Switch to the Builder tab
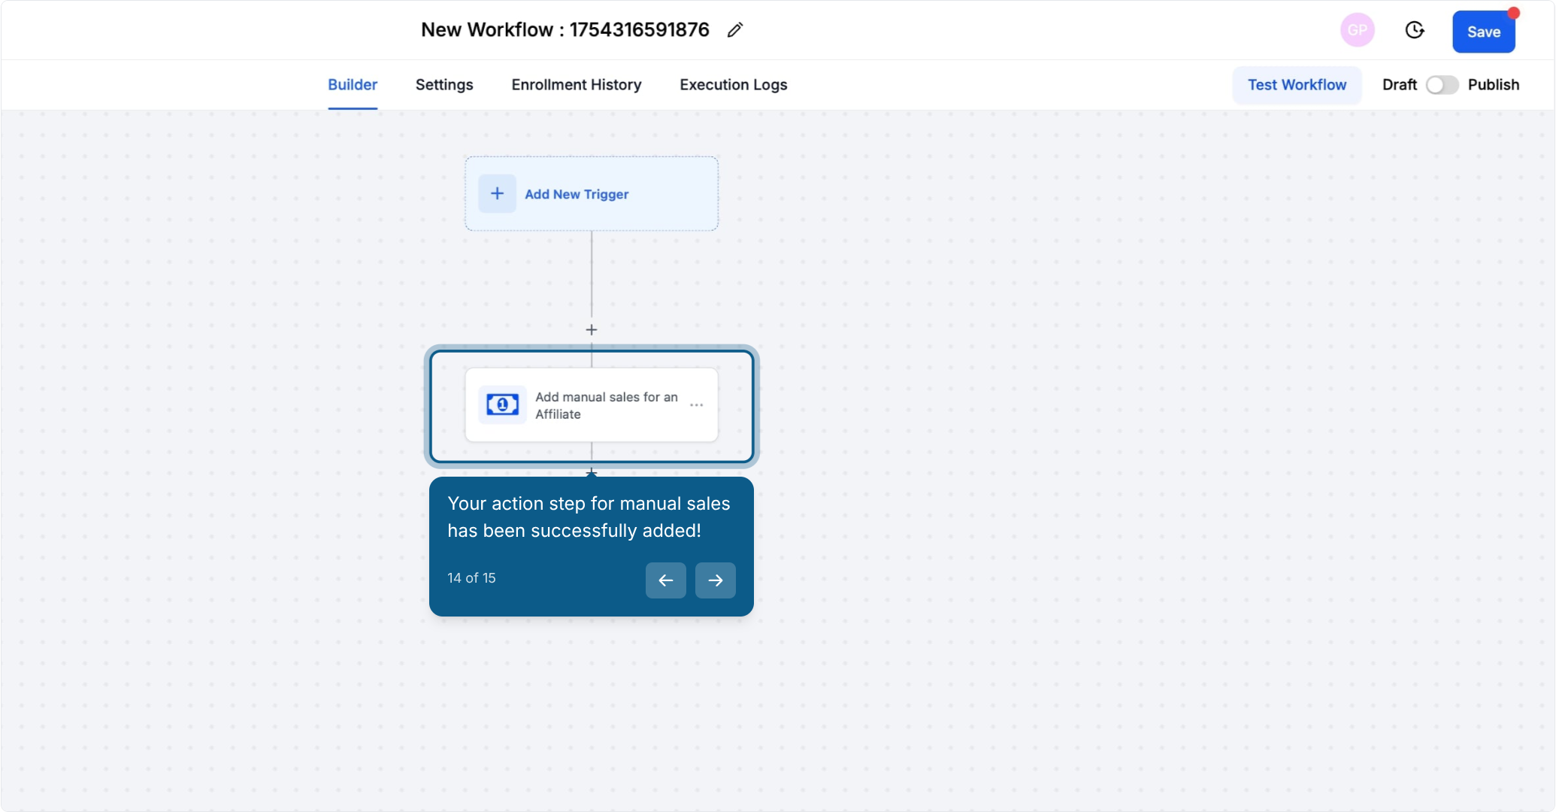 coord(353,85)
